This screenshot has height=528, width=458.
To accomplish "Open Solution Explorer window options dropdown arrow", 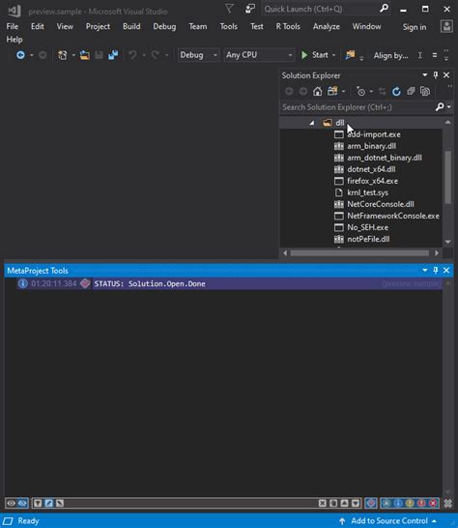I will 425,74.
